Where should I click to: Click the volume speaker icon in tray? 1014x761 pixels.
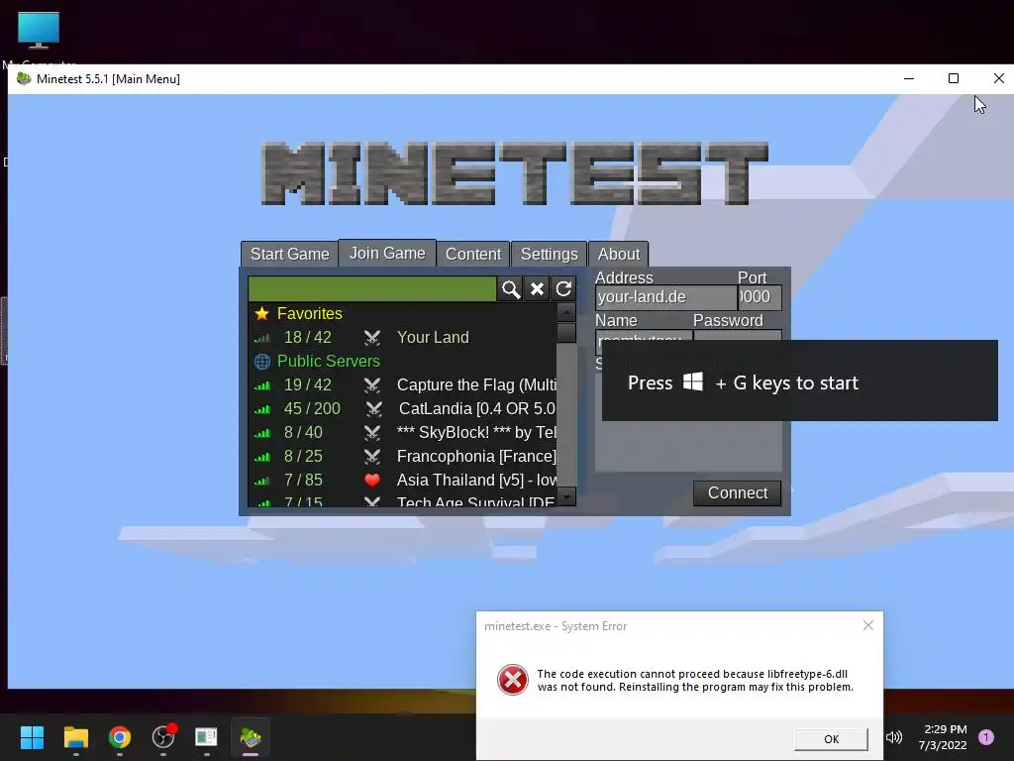[894, 737]
